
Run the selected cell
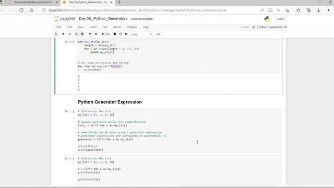pos(105,34)
